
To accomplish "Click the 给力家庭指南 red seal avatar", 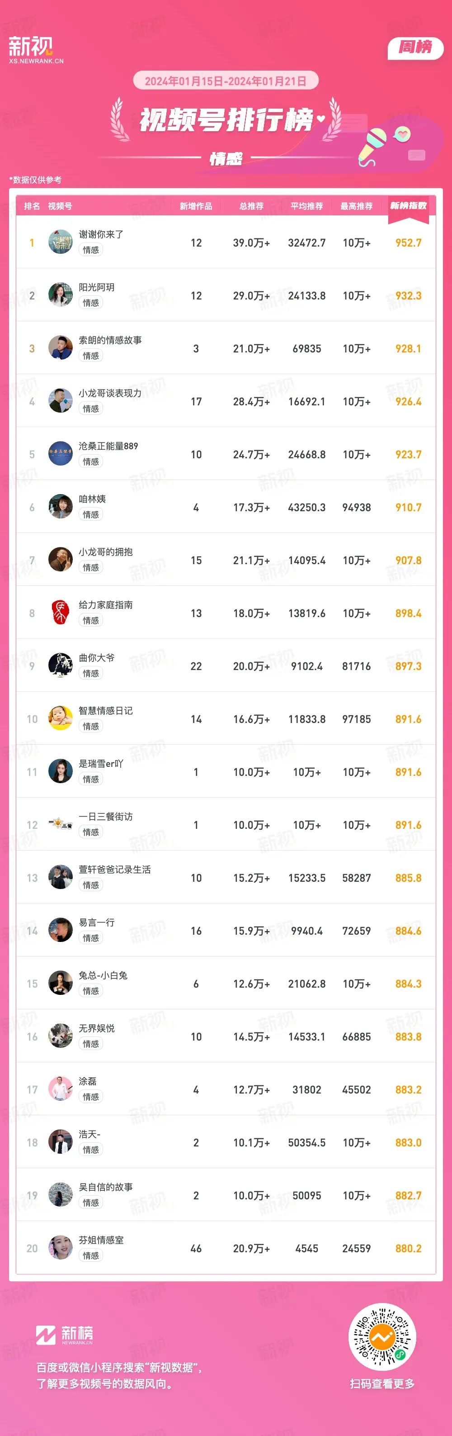I will pos(61,613).
